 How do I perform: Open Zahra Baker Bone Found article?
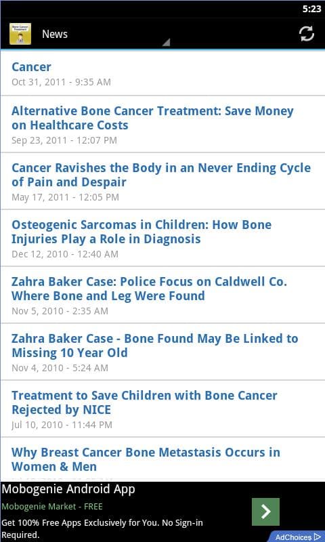(162, 352)
